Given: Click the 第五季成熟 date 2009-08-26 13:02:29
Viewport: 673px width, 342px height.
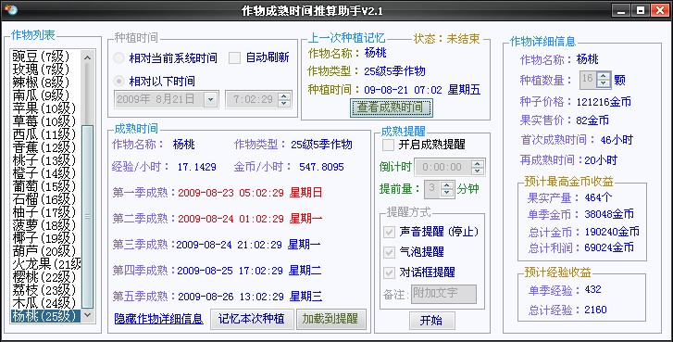Looking at the screenshot, I should 231,297.
